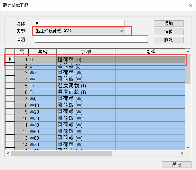Click row number 9 cell
The width and height of the screenshot is (196, 170).
(x=22, y=112)
